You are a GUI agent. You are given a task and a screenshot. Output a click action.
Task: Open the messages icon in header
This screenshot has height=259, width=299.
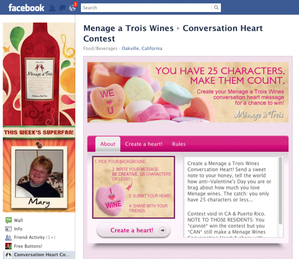point(62,8)
